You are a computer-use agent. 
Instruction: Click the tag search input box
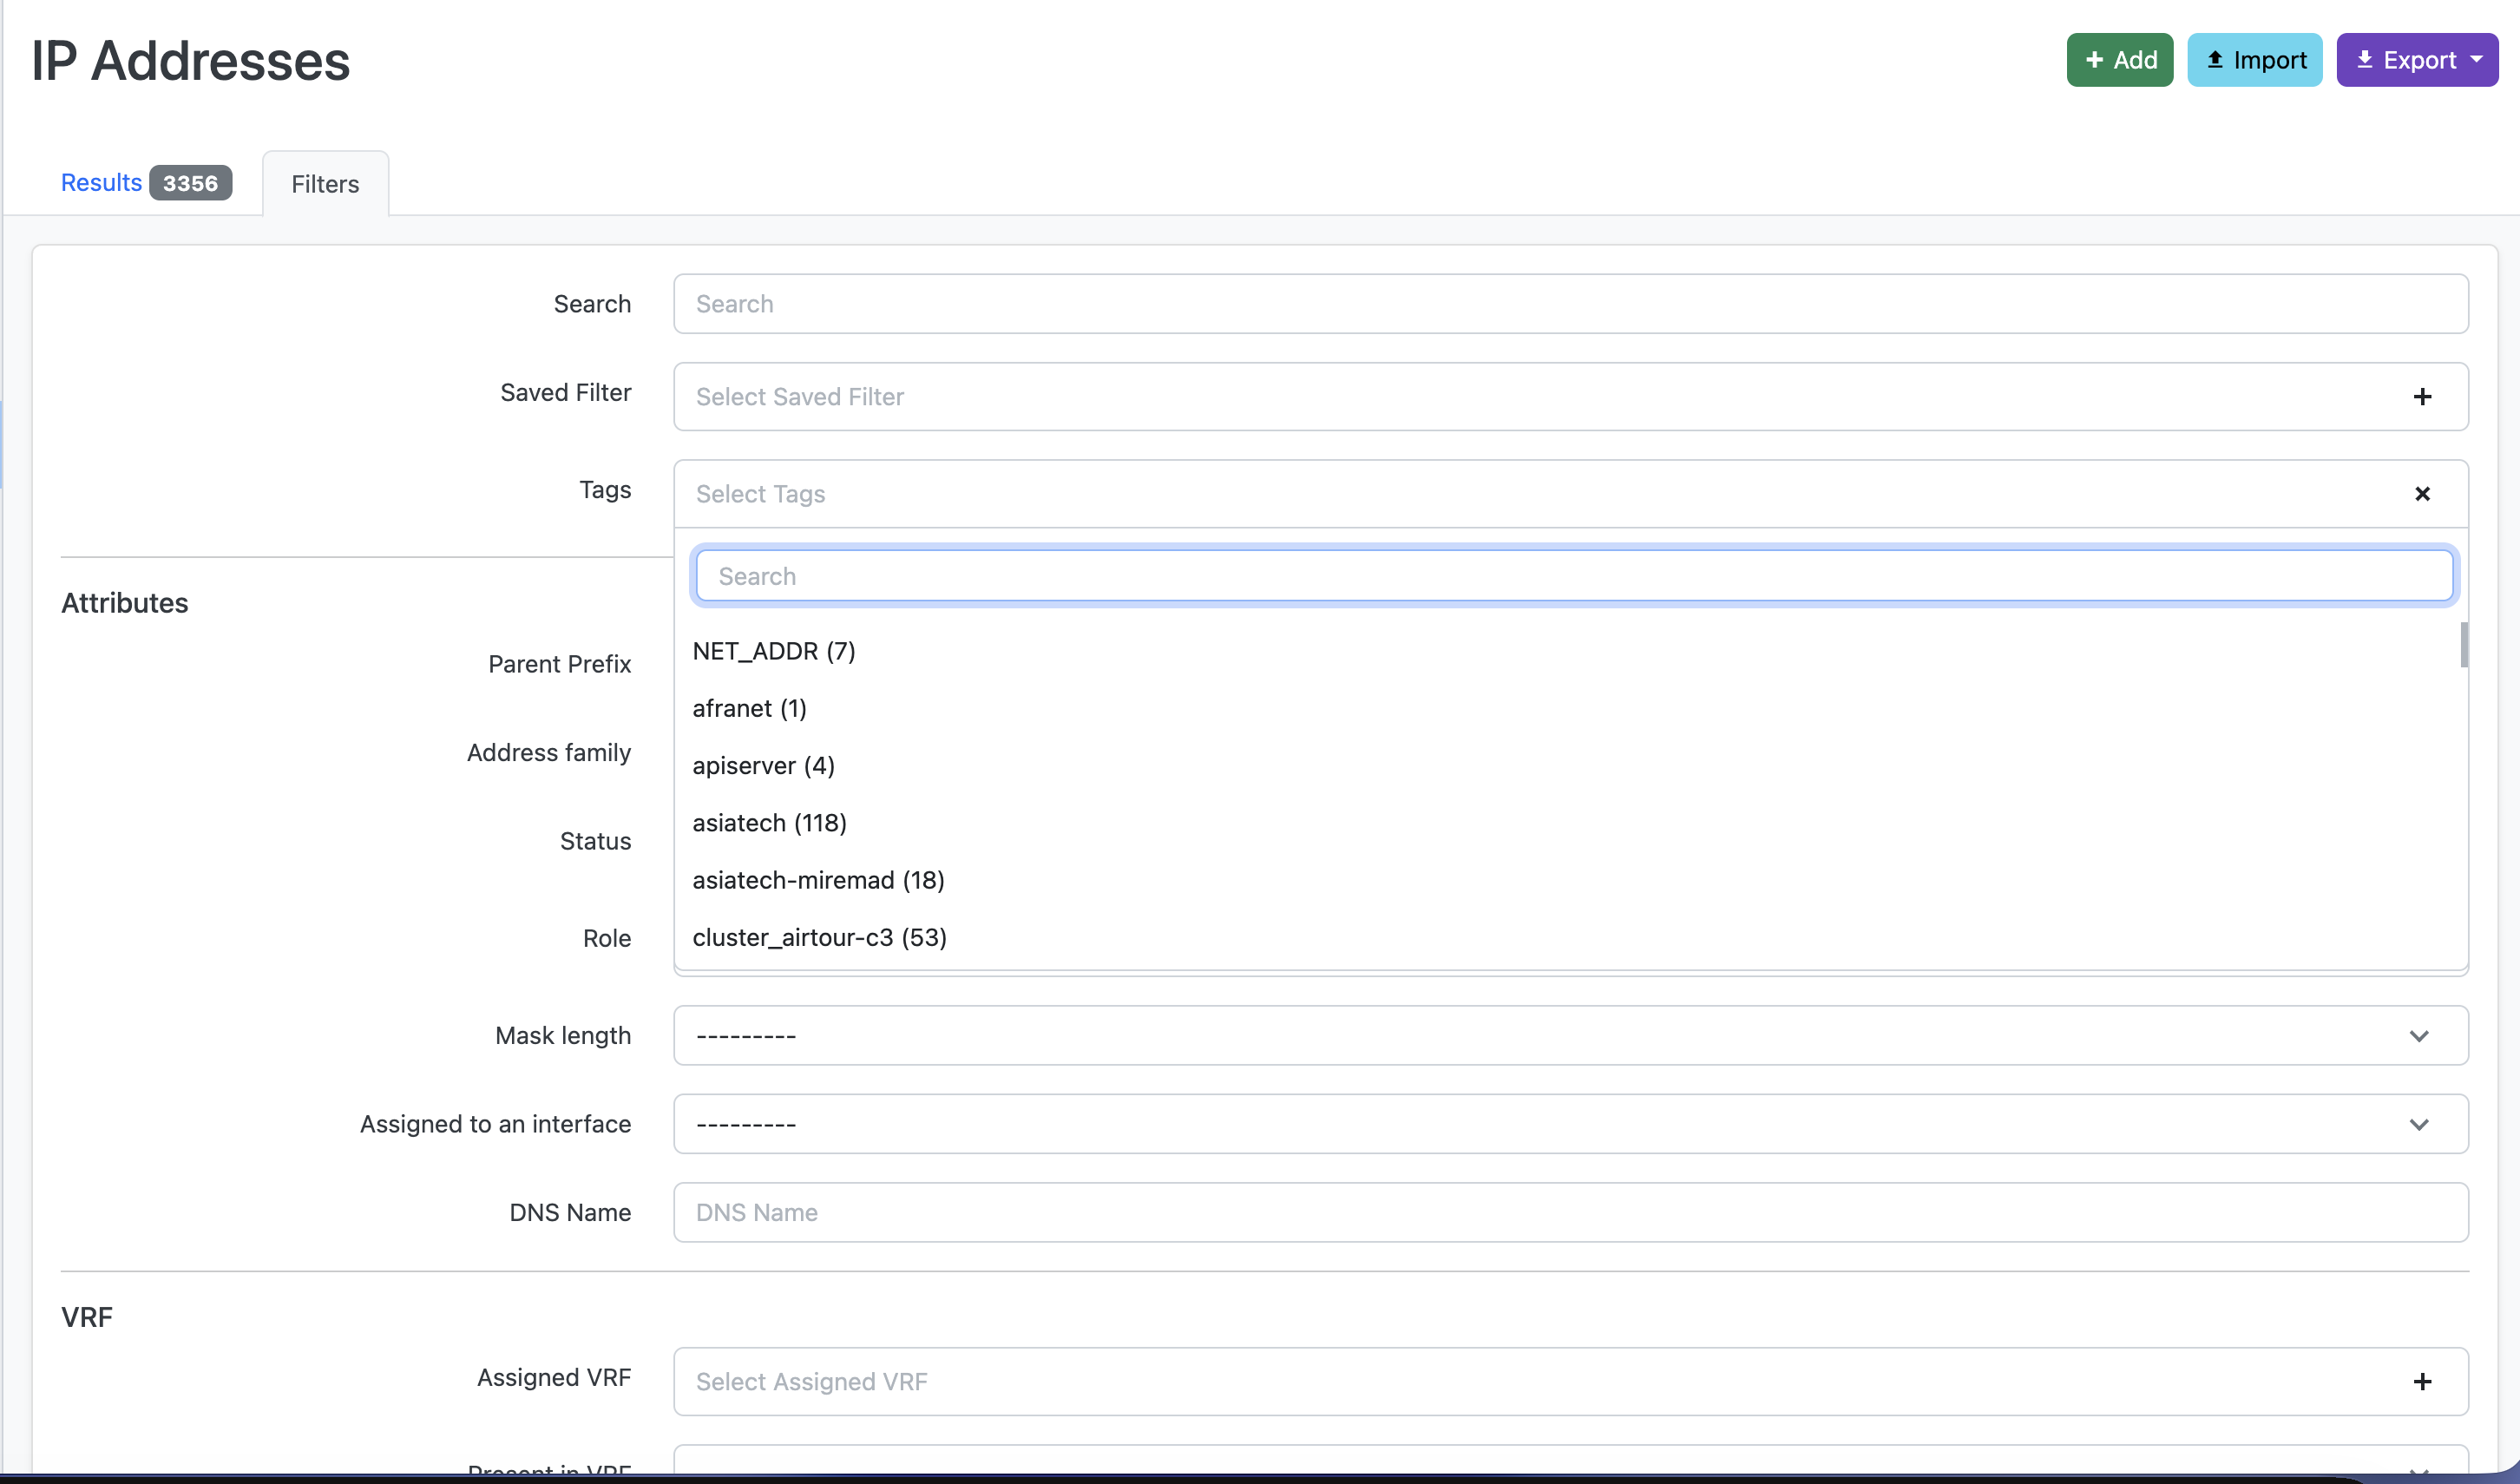coord(1573,576)
